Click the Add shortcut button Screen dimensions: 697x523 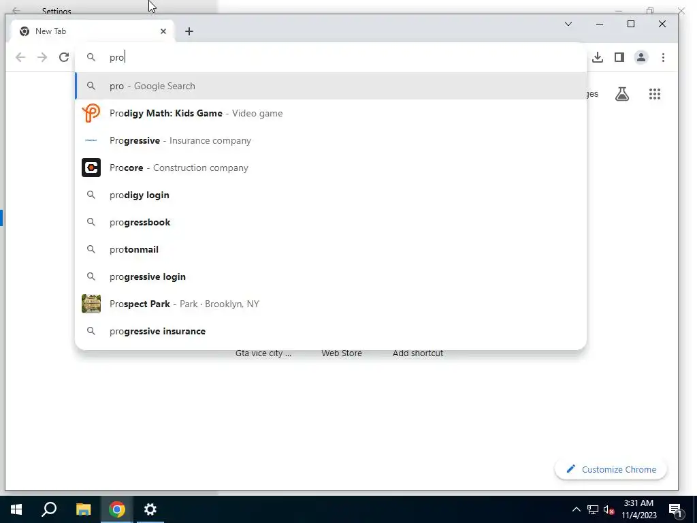tap(418, 353)
